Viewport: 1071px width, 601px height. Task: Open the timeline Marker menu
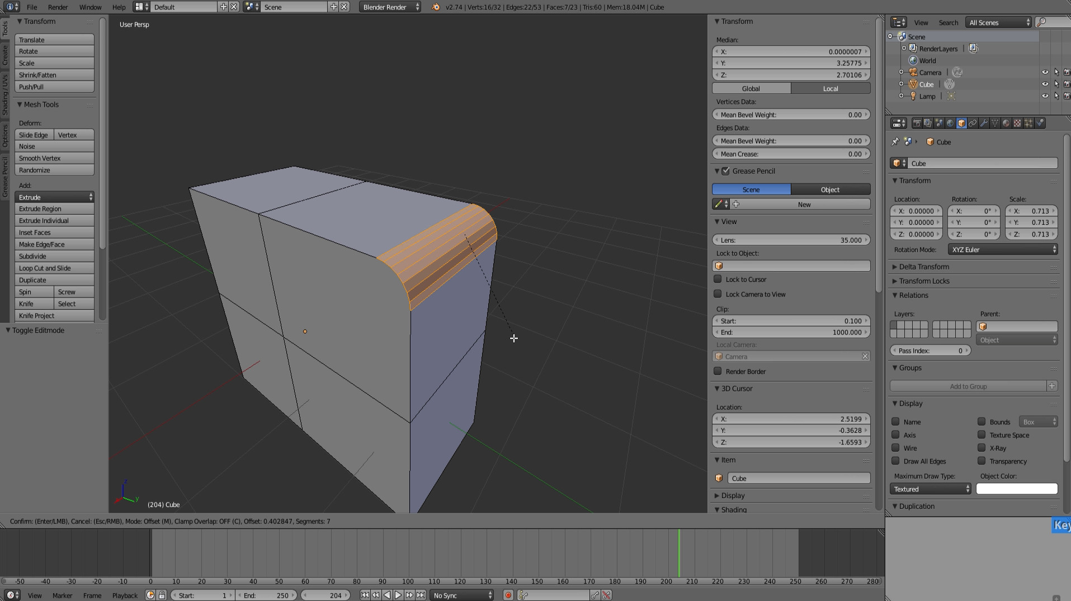[62, 595]
